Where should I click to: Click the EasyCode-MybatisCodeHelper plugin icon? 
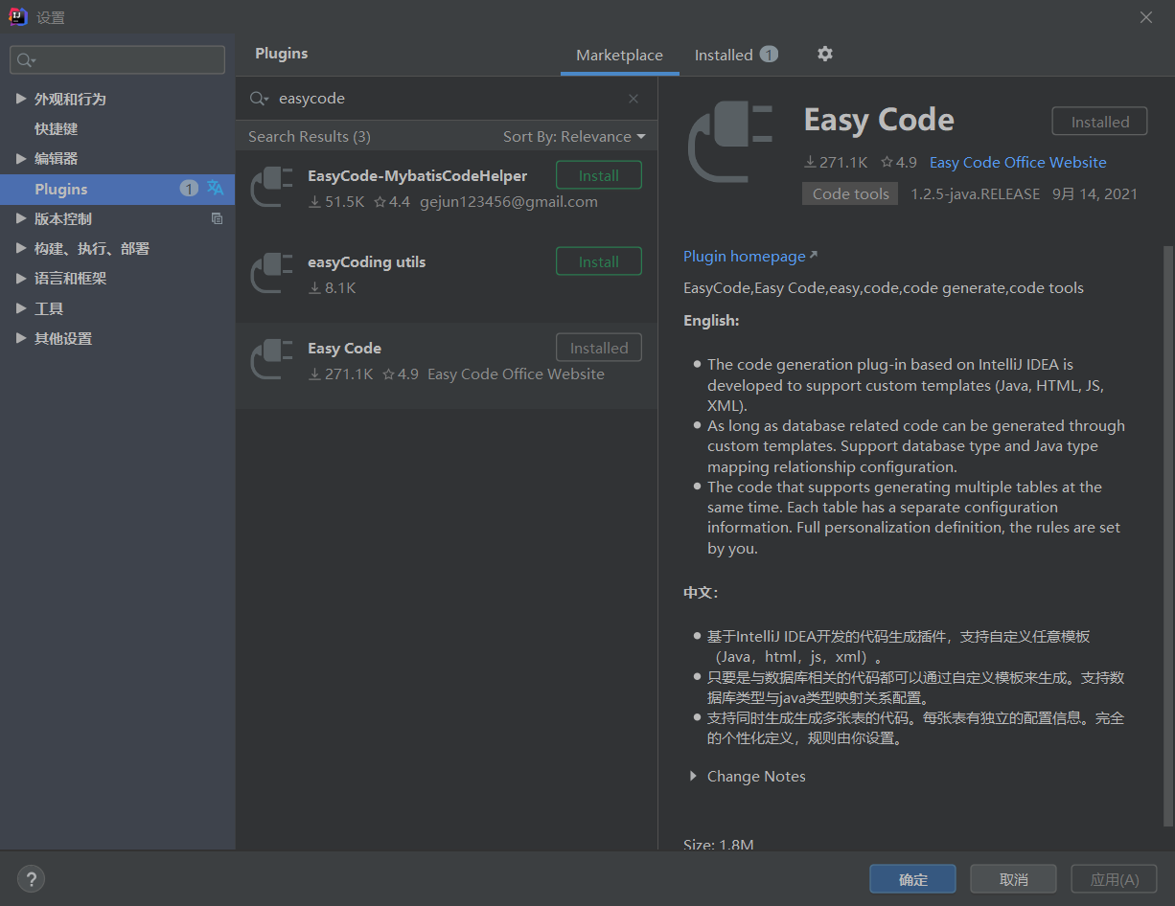pyautogui.click(x=271, y=186)
